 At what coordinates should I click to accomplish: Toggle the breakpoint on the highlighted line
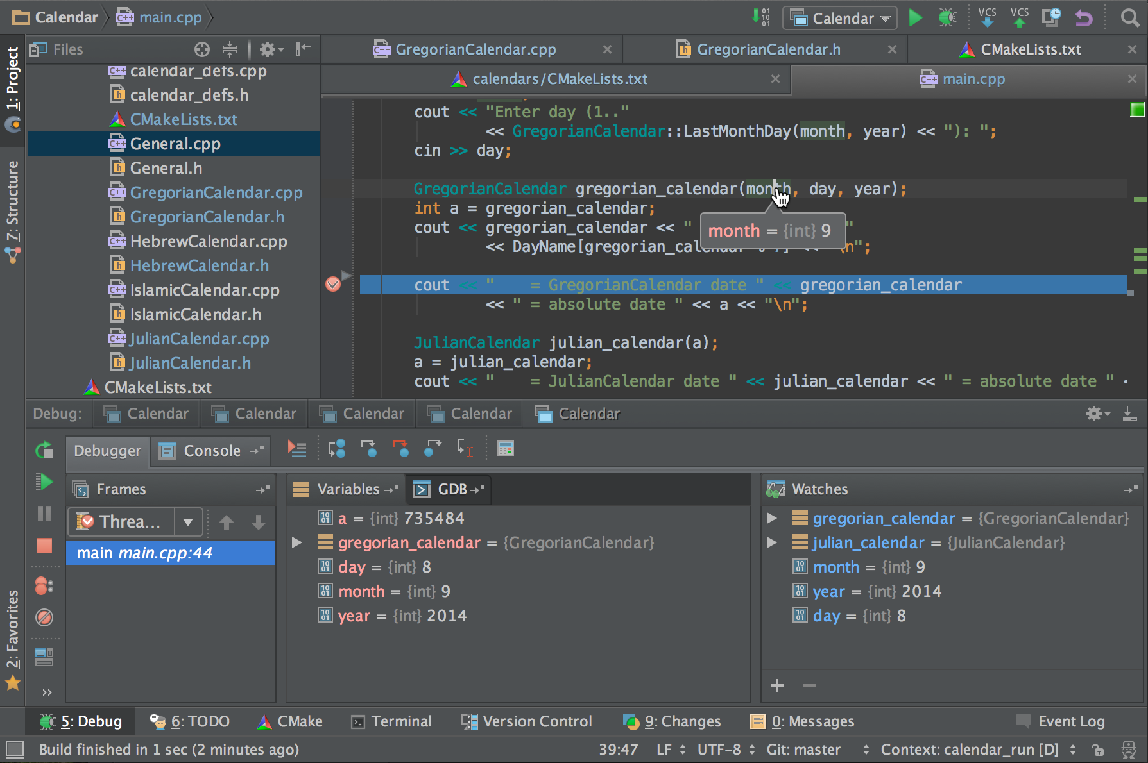(333, 284)
